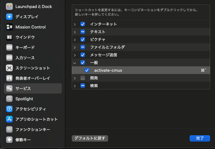Uncheck the メッセージ送信 checkbox

coord(83,55)
